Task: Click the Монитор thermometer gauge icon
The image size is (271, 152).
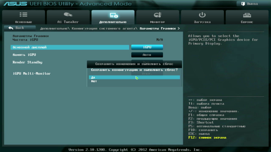Action: point(157,15)
